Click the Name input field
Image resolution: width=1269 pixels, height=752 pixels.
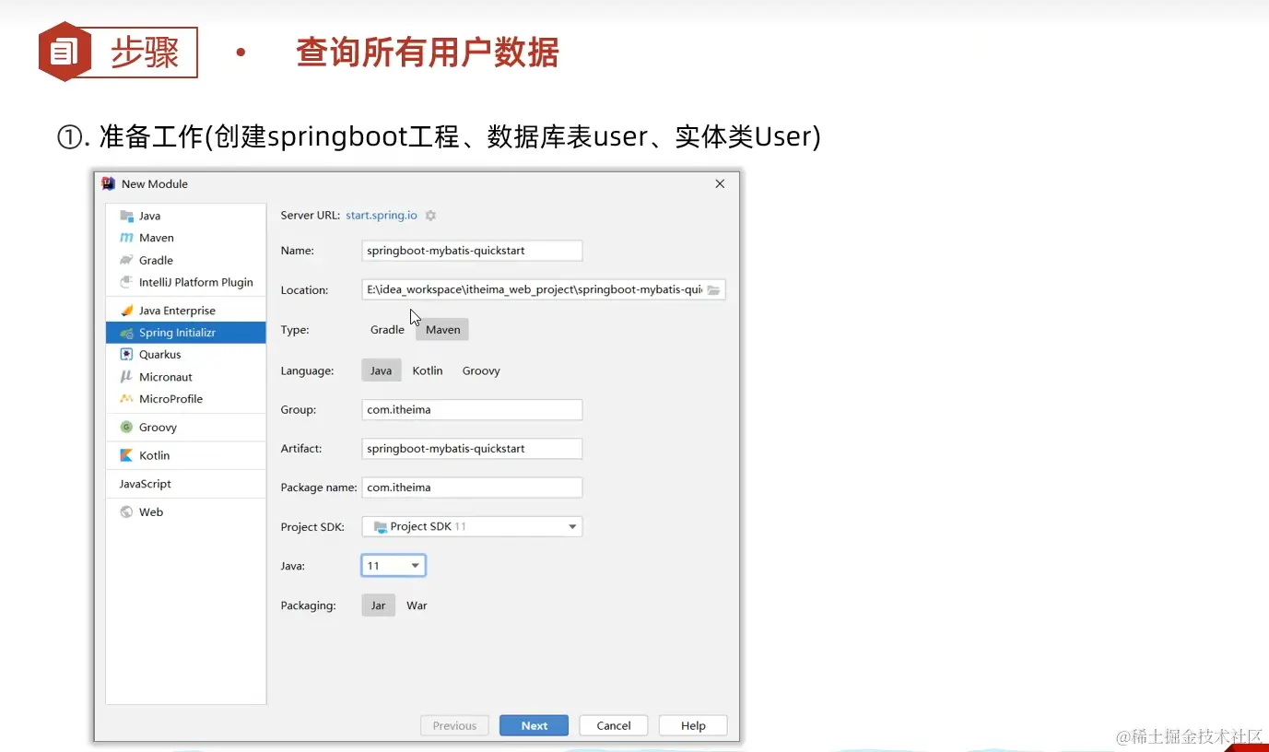pyautogui.click(x=472, y=251)
